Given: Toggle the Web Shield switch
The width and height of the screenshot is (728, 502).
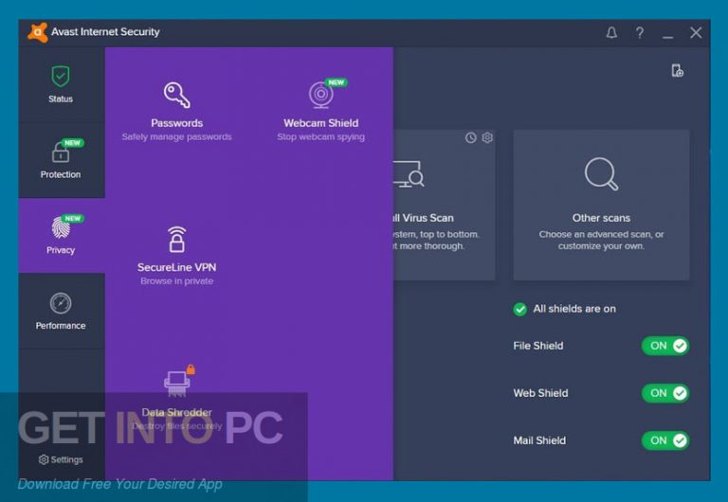Looking at the screenshot, I should click(x=665, y=393).
